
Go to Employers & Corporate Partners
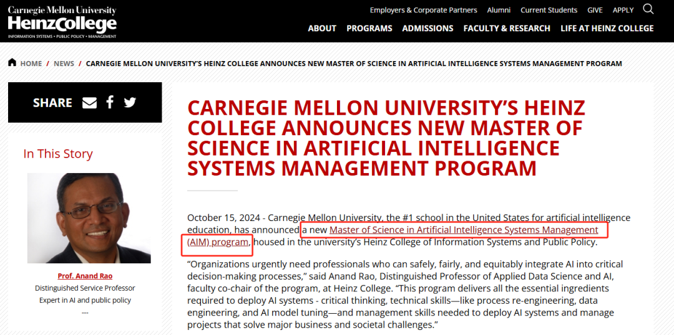click(x=423, y=10)
